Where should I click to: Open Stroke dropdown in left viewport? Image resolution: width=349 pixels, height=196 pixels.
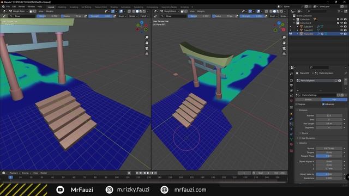[x=133, y=16]
